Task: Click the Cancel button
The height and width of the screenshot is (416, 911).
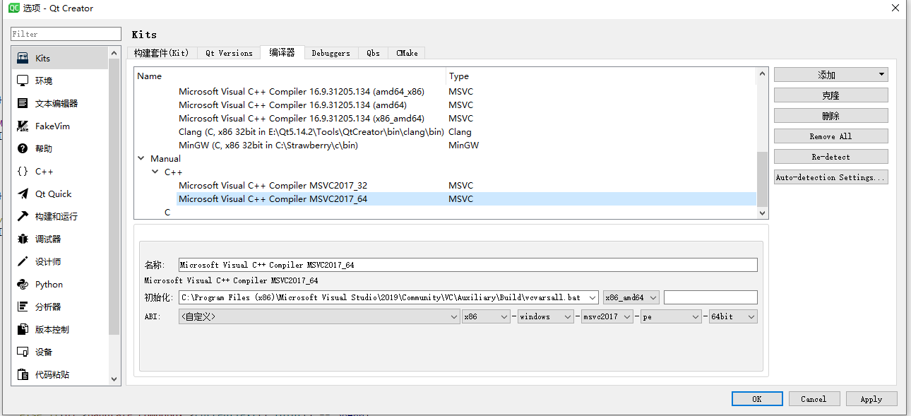Action: 814,399
